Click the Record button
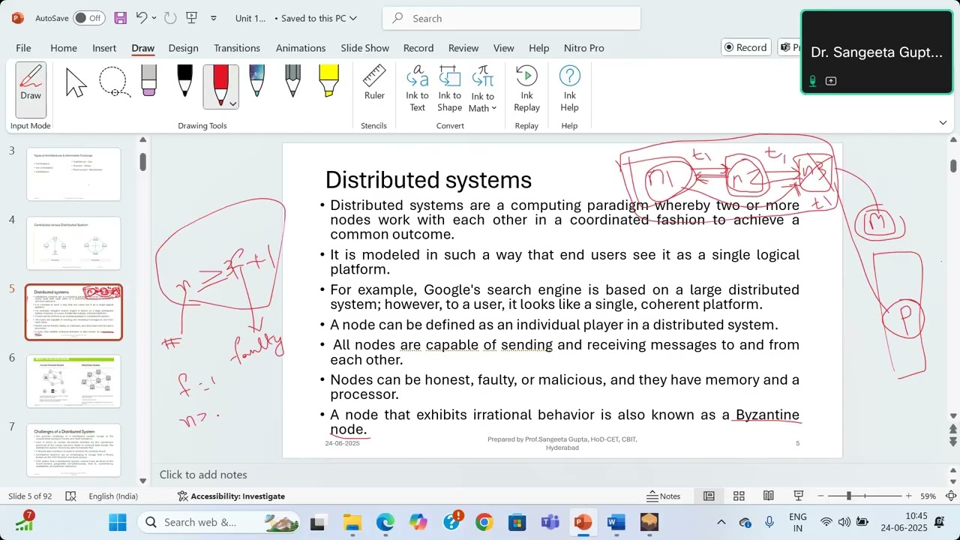This screenshot has height=540, width=960. click(x=745, y=47)
